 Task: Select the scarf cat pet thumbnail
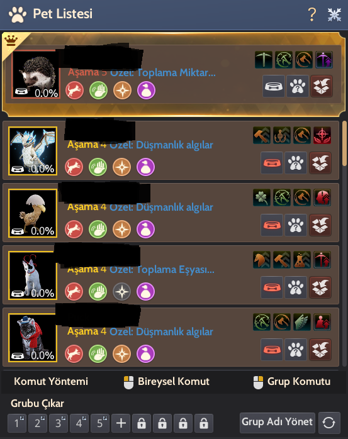(x=33, y=338)
